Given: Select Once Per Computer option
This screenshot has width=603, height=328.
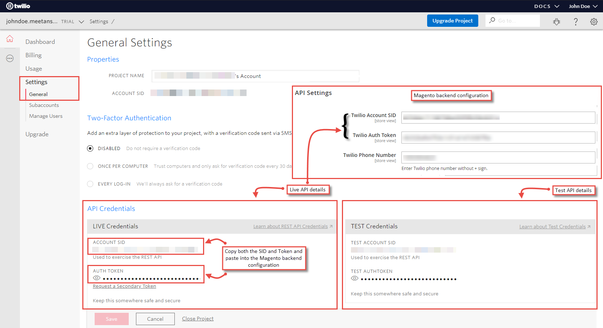Looking at the screenshot, I should 90,166.
